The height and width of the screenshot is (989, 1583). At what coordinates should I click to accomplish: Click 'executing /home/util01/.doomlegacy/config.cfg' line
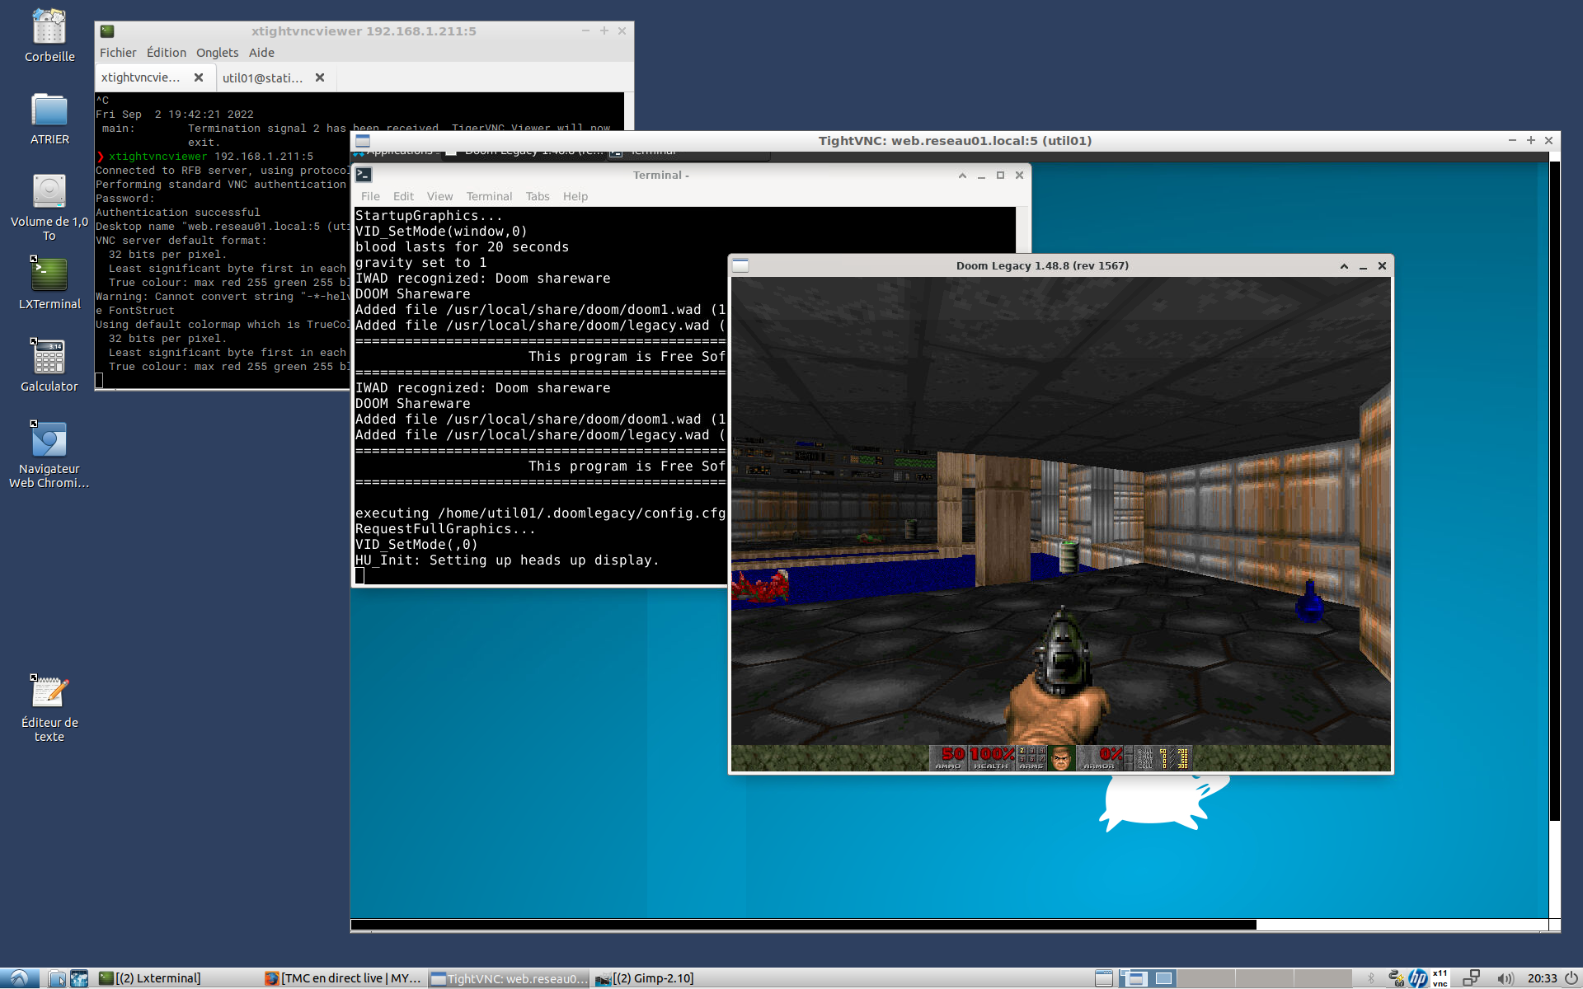[540, 513]
